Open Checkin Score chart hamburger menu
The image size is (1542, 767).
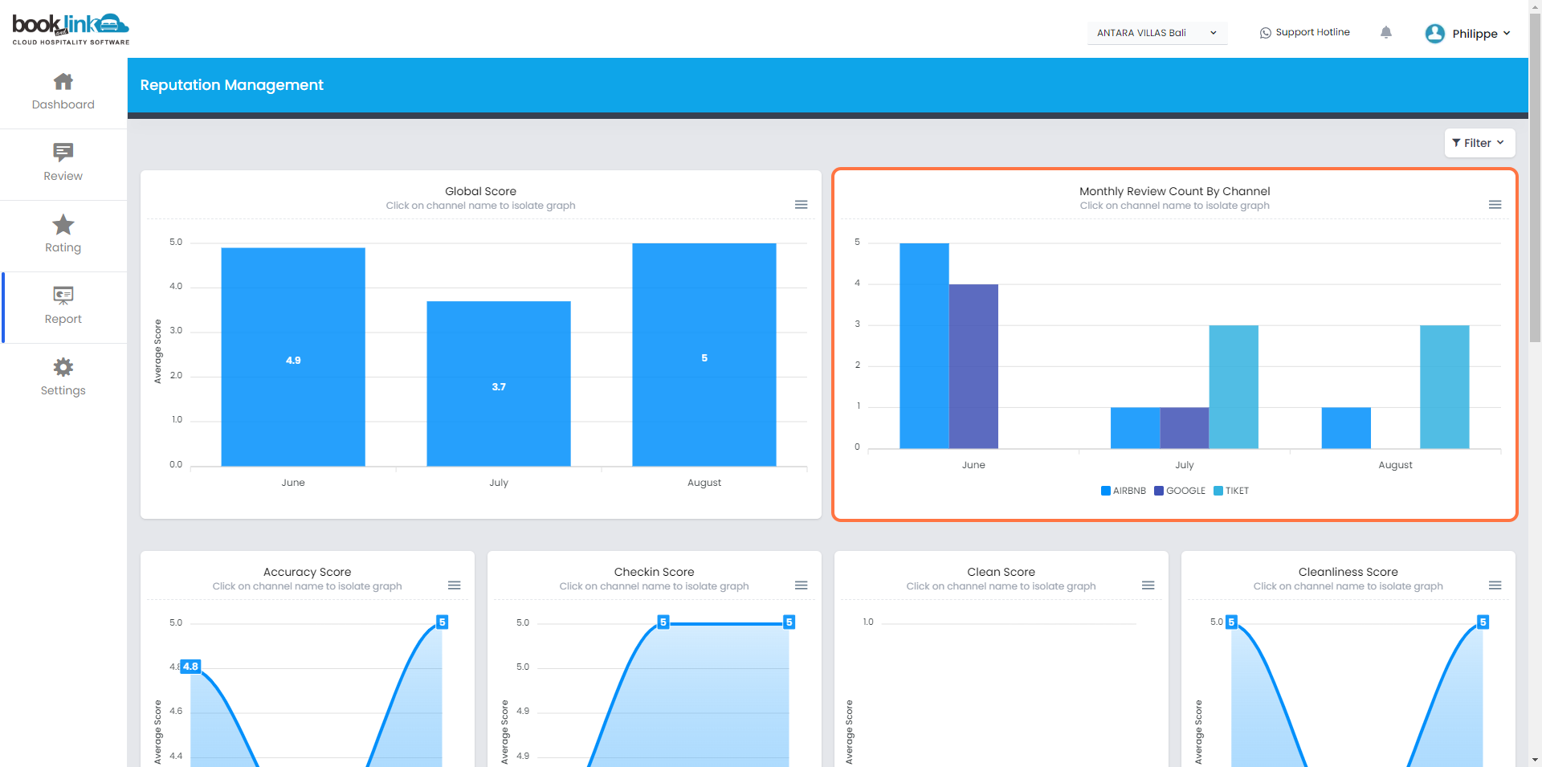pos(802,585)
